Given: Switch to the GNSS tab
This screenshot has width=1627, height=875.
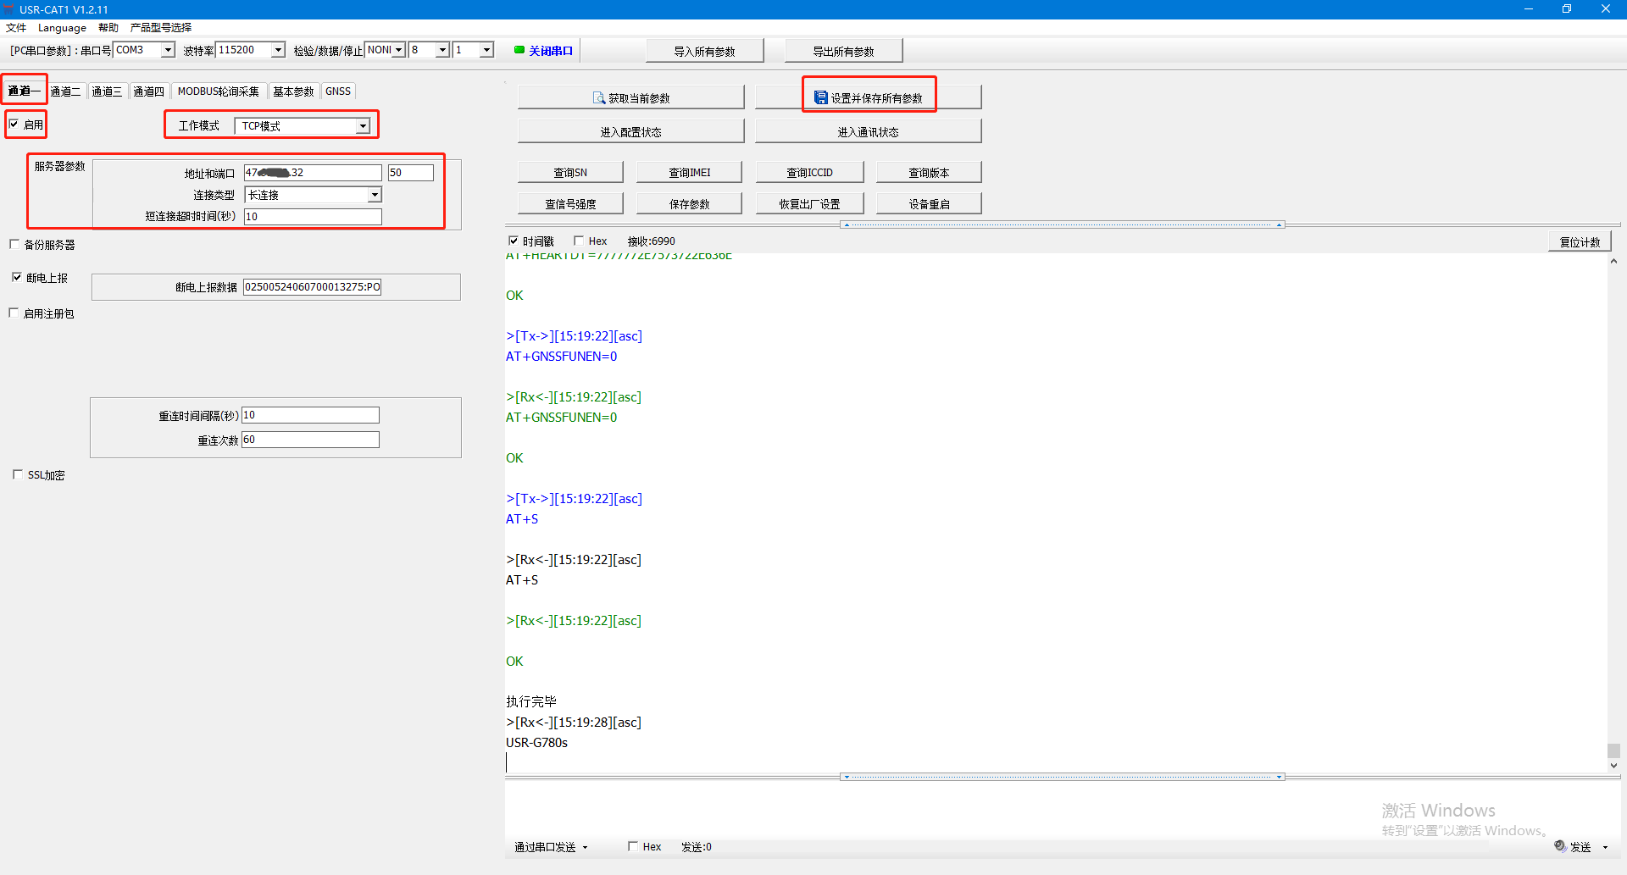Looking at the screenshot, I should point(337,91).
